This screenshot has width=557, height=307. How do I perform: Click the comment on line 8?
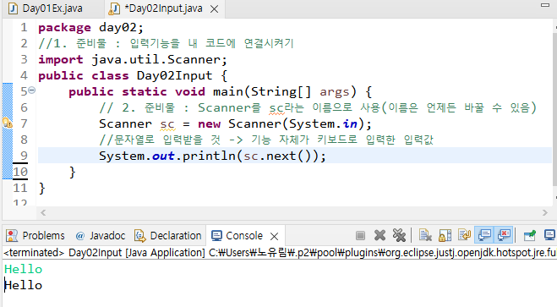266,140
